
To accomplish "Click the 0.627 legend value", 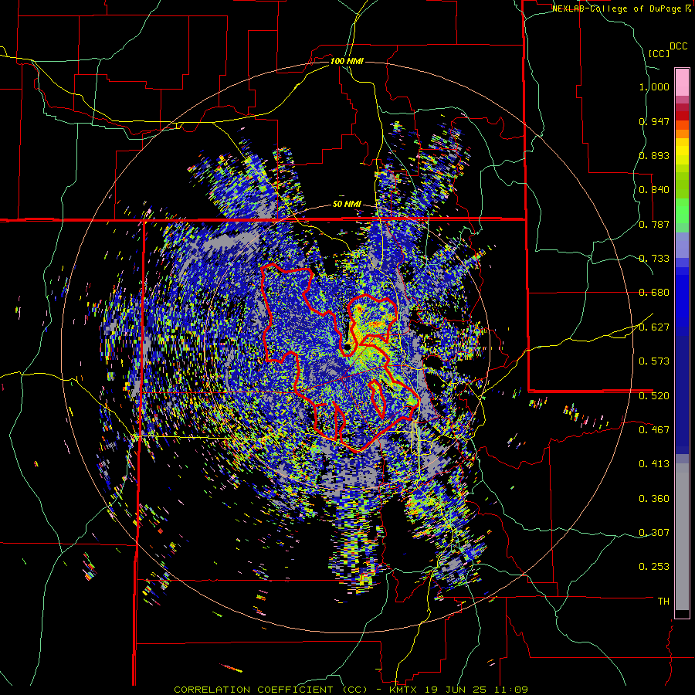I will pyautogui.click(x=654, y=327).
